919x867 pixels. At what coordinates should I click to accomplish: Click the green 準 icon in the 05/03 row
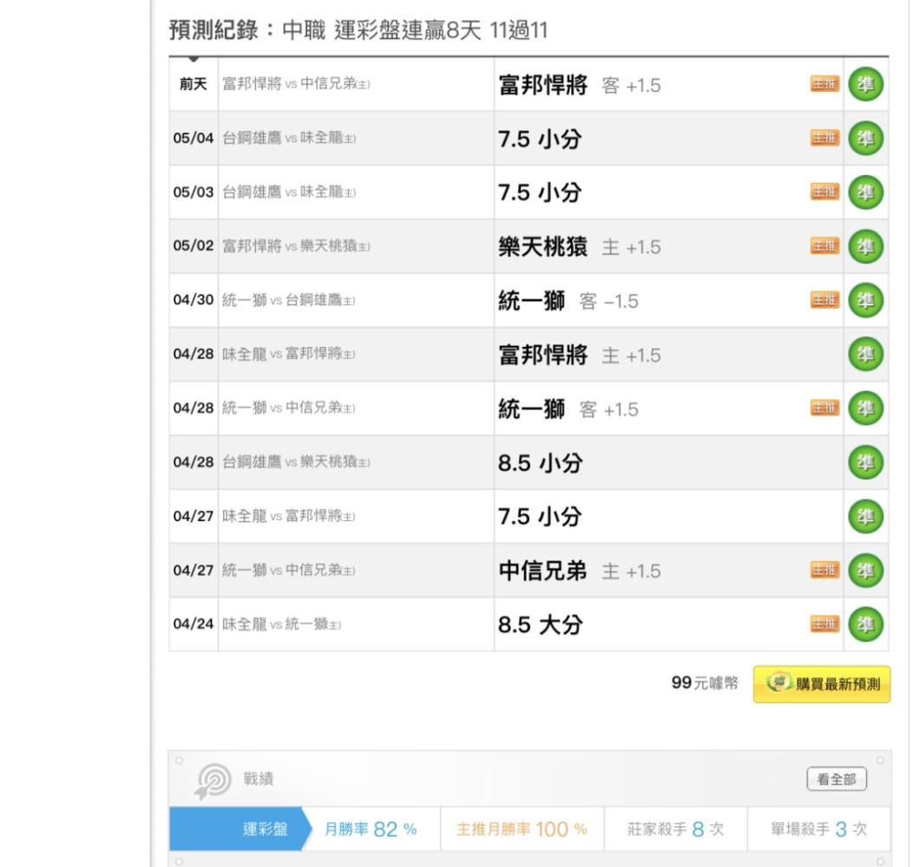[866, 192]
